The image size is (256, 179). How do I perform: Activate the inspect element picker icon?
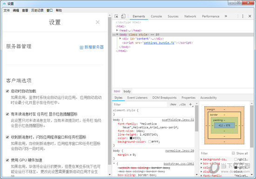coord(116,16)
